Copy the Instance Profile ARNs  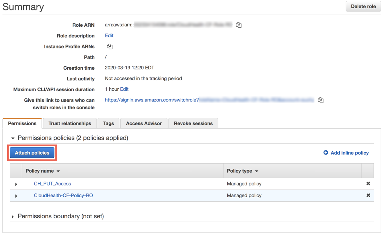[109, 46]
